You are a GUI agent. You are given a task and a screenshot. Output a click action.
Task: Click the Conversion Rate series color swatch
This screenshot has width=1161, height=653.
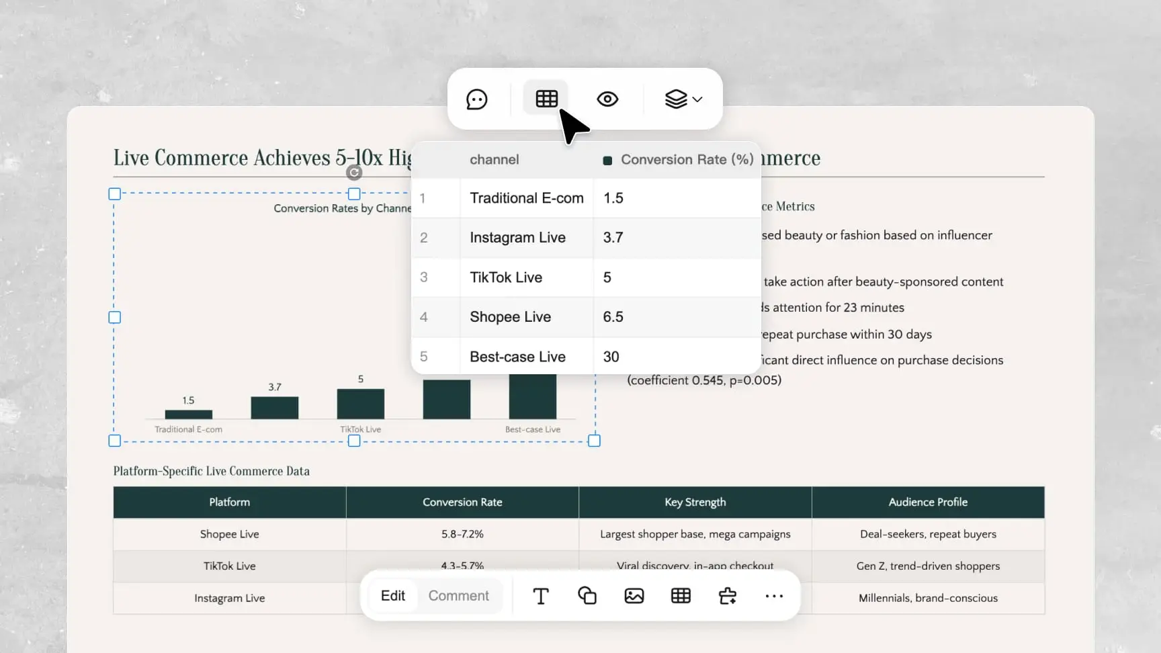pos(607,161)
